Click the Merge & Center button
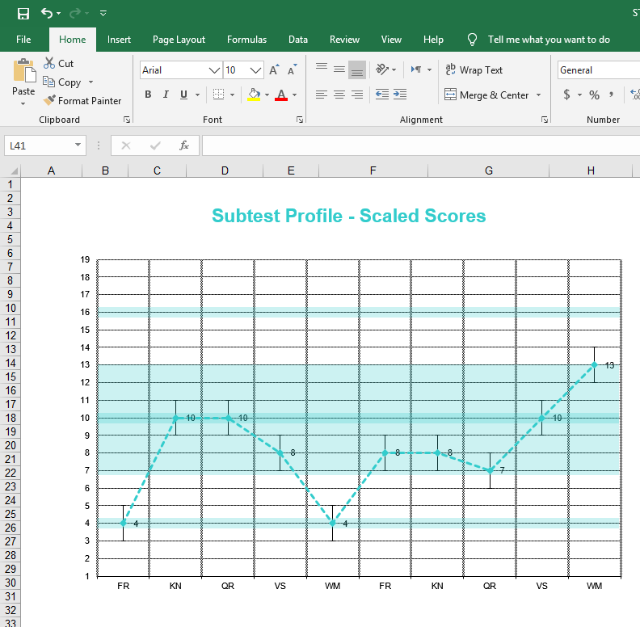This screenshot has width=640, height=627. [x=486, y=95]
